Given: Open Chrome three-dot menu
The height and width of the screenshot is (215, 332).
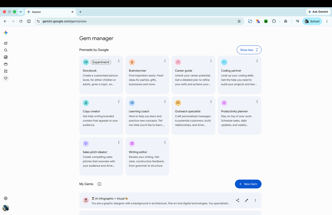Looking at the screenshot, I should tap(327, 21).
